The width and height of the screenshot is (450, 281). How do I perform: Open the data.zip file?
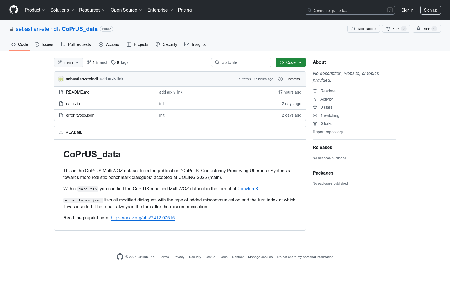[x=73, y=104]
